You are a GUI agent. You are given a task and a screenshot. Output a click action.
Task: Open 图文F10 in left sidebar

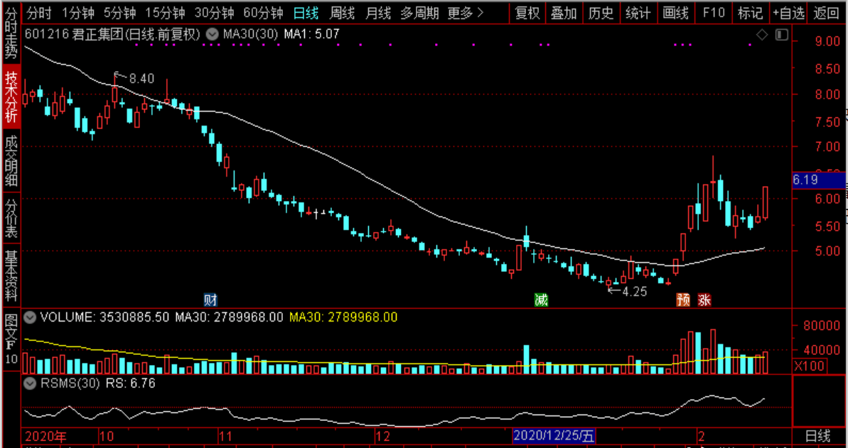coord(11,339)
